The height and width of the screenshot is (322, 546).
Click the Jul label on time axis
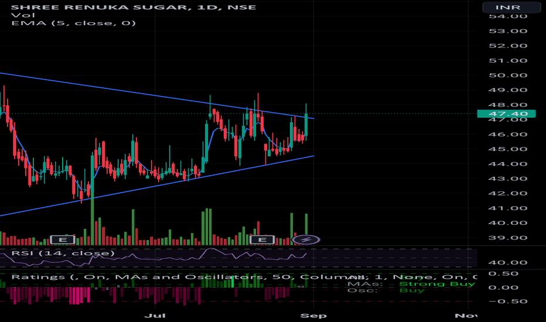155,316
